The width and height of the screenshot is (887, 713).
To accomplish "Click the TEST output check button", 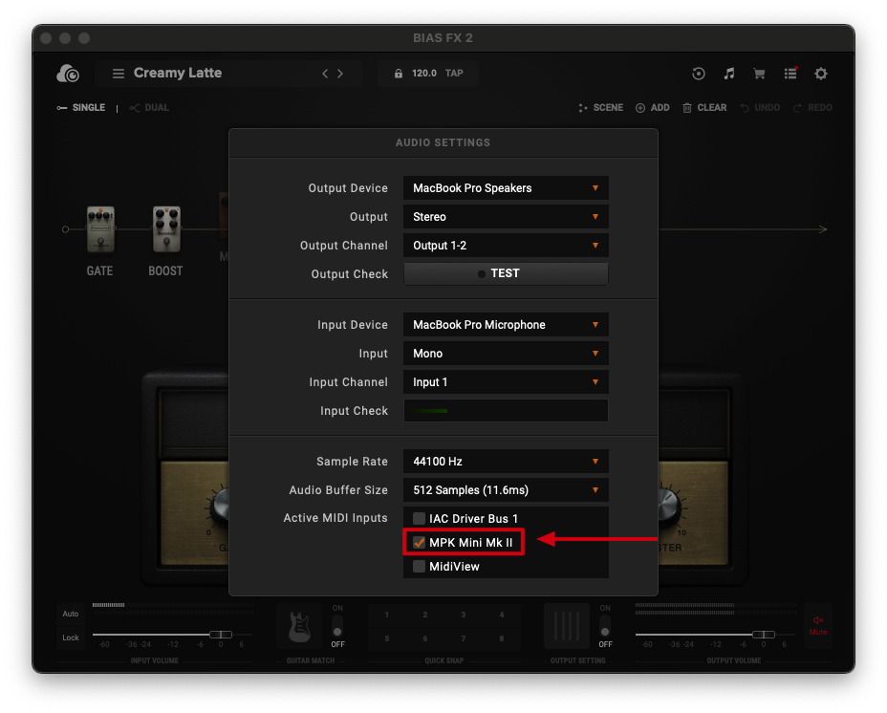I will 506,273.
